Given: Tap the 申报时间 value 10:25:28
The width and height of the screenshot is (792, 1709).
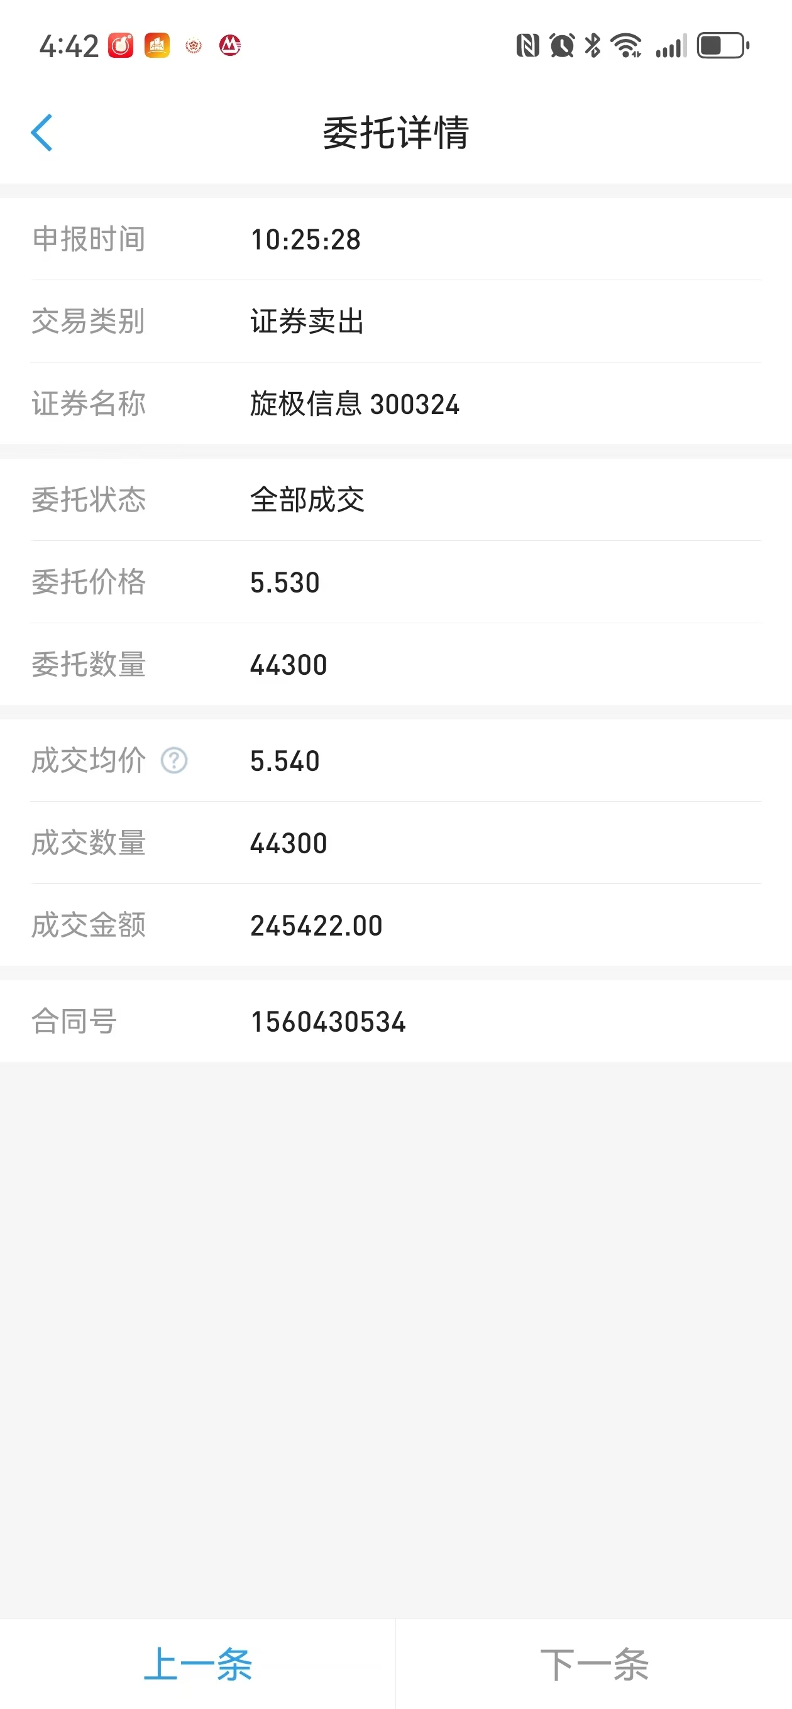Looking at the screenshot, I should (x=305, y=239).
